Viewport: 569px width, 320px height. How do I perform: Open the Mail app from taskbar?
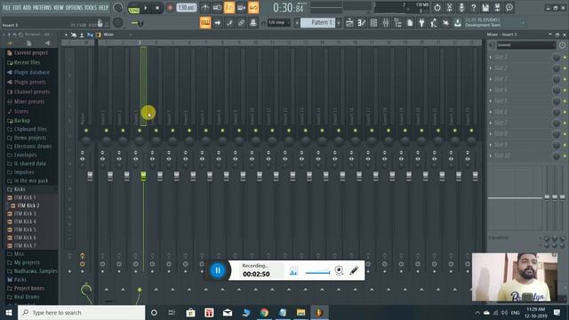click(x=228, y=312)
